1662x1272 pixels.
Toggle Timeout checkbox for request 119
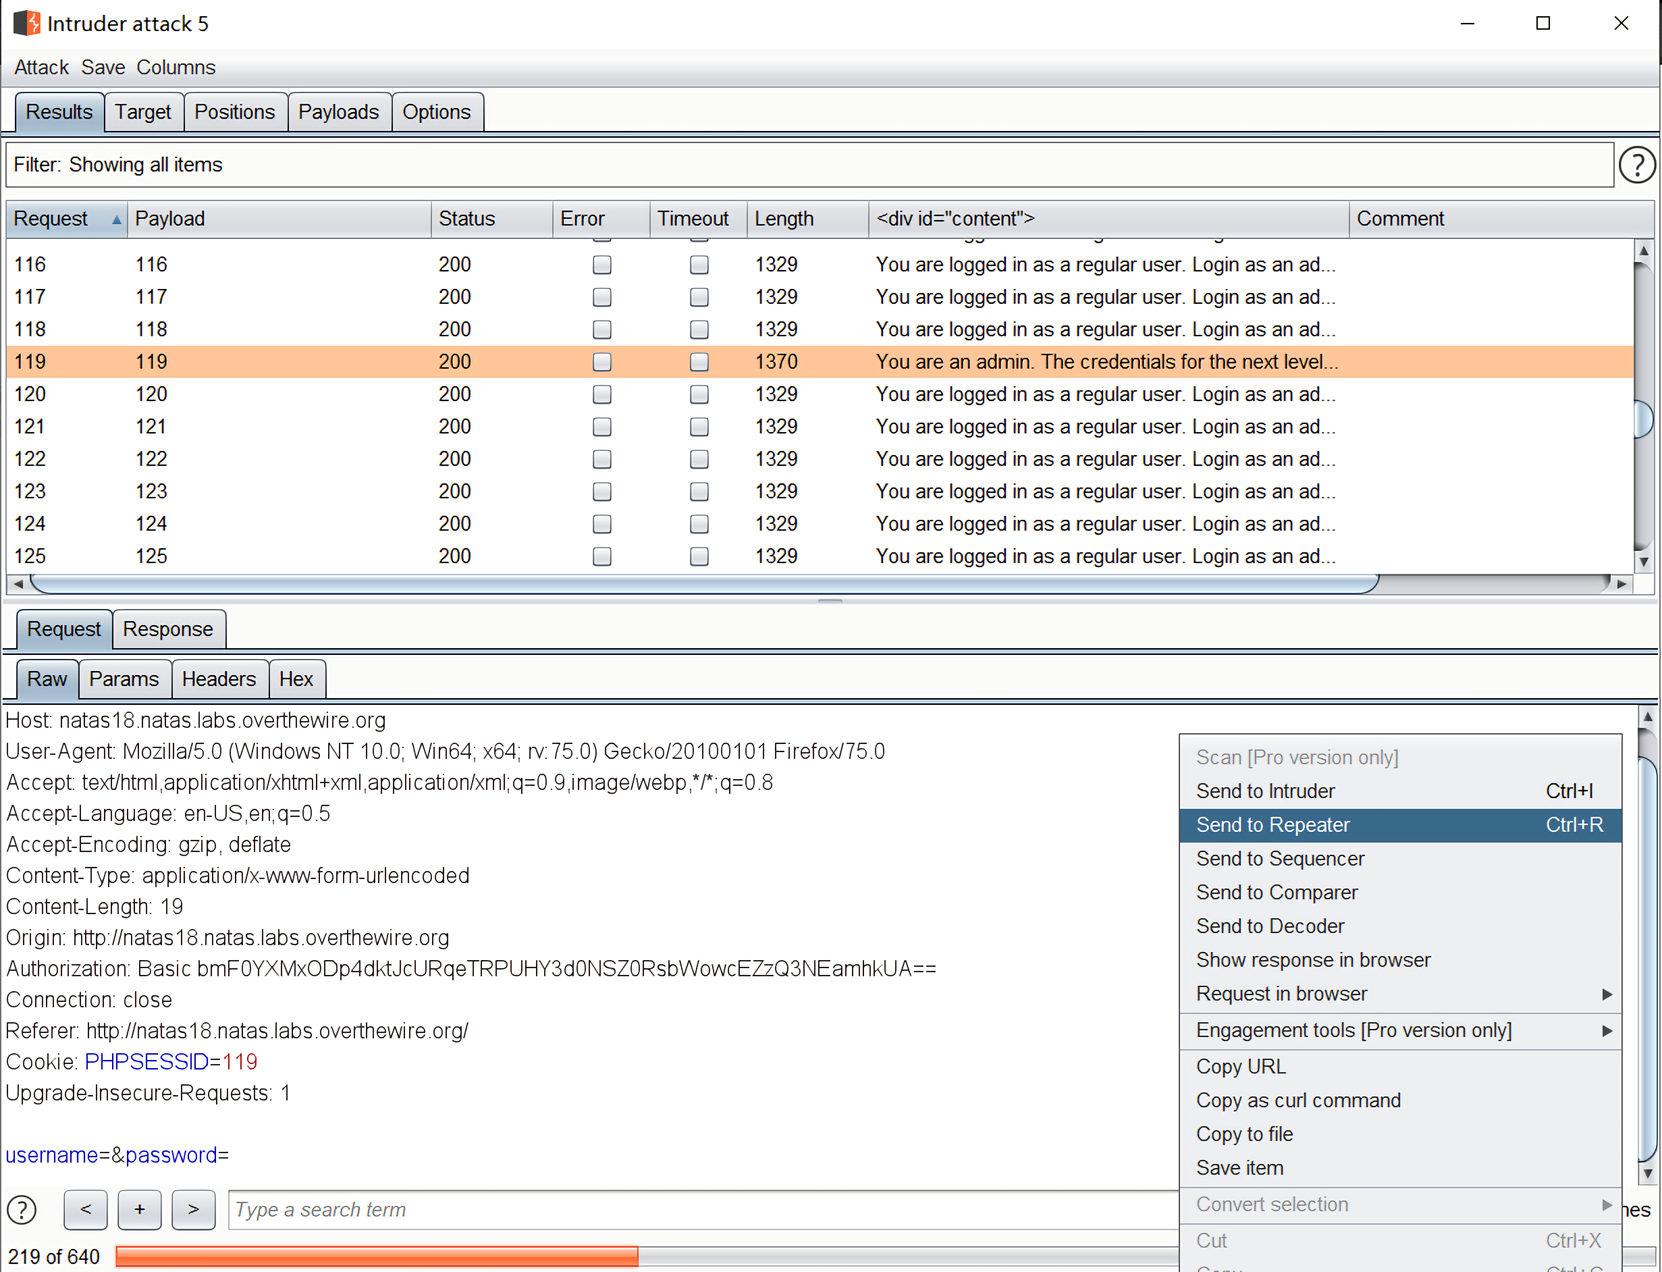(x=699, y=362)
